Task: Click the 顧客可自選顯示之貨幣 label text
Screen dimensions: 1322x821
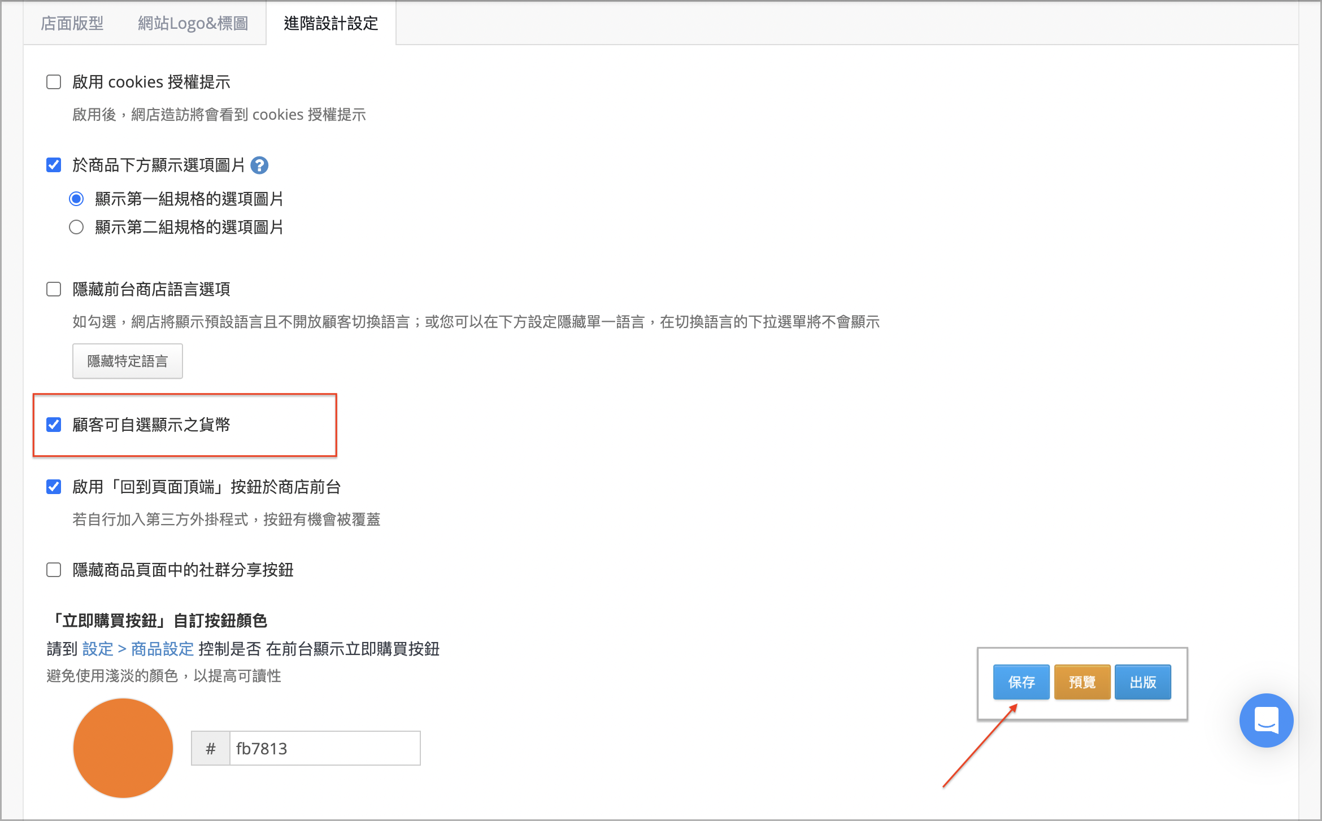Action: coord(151,425)
